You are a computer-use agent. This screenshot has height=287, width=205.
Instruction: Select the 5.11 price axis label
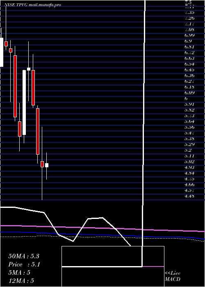point(189,156)
